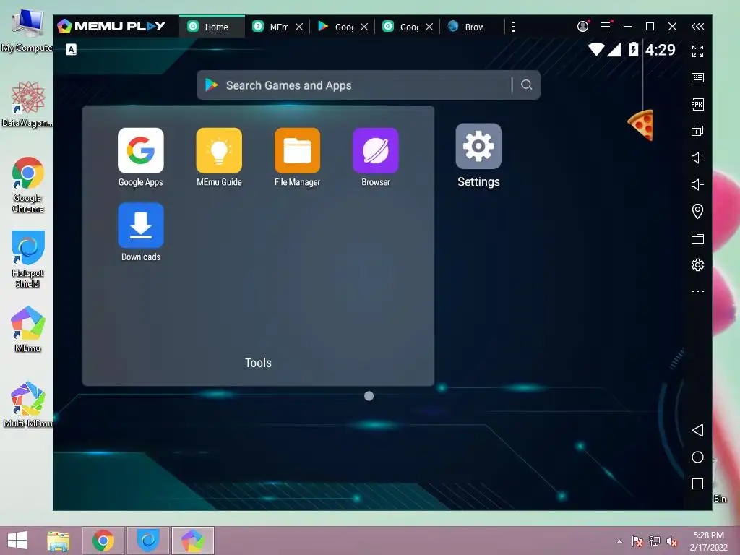Click the Android Recents square button
Image resolution: width=740 pixels, height=555 pixels.
coord(697,483)
